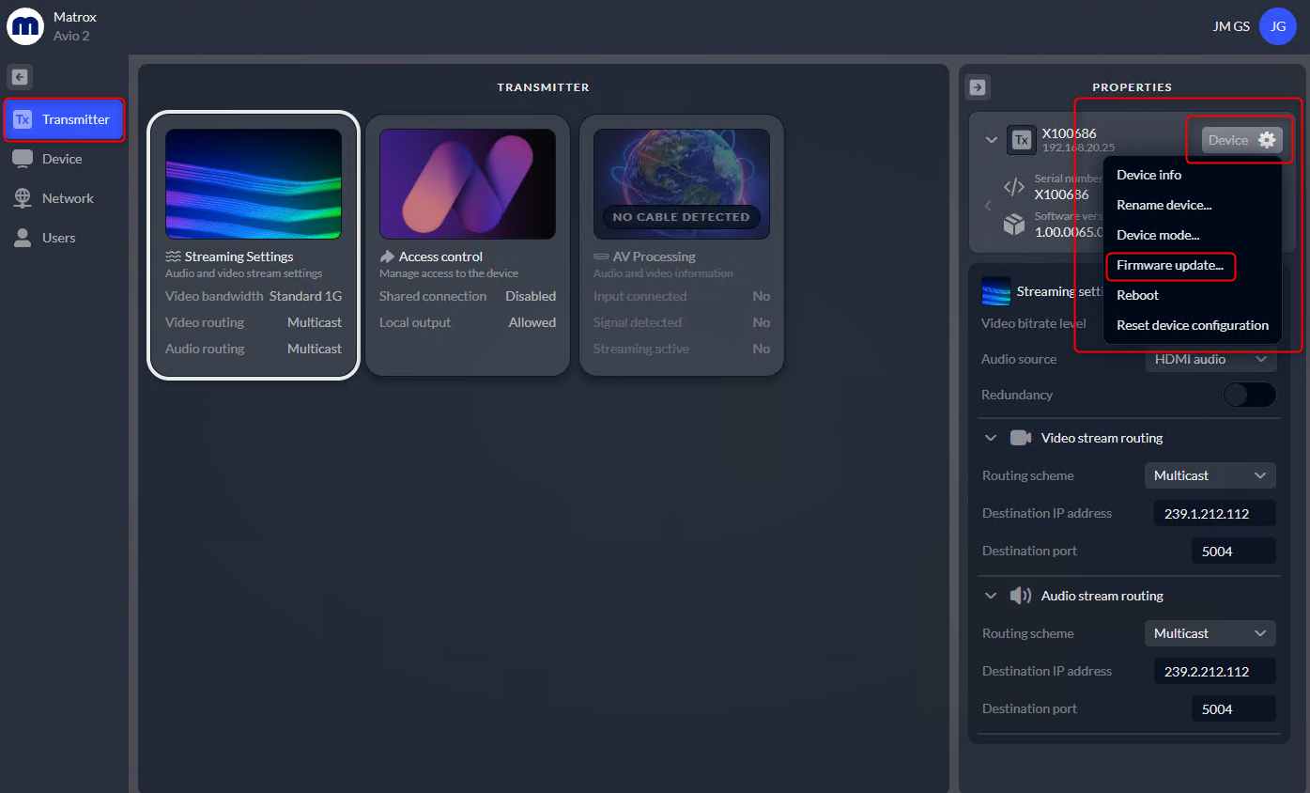Collapse the Video stream routing section
Image resolution: width=1310 pixels, height=793 pixels.
(x=990, y=438)
